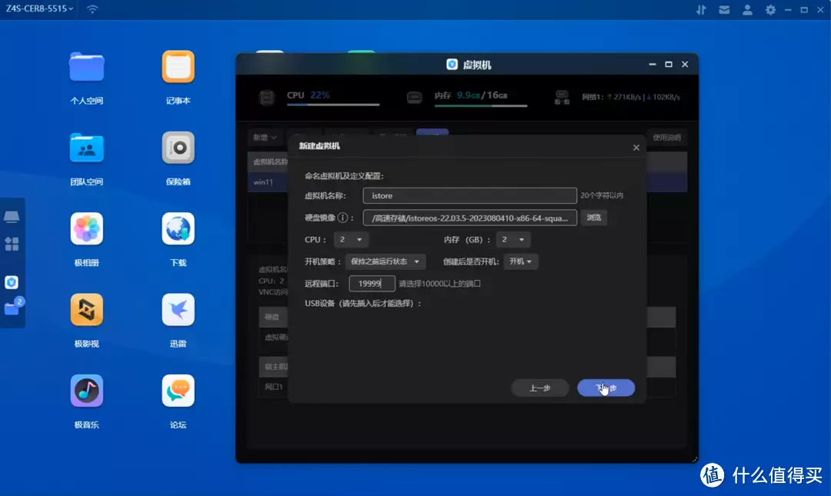
Task: Select the virtual machine shield icon in dock
Action: 12,282
